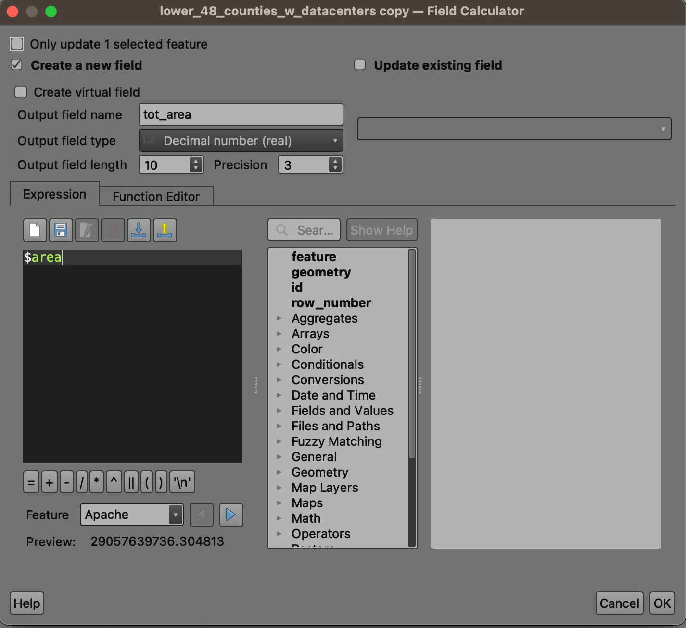This screenshot has width=686, height=628.
Task: Click the save expression floppy disk icon
Action: [61, 230]
